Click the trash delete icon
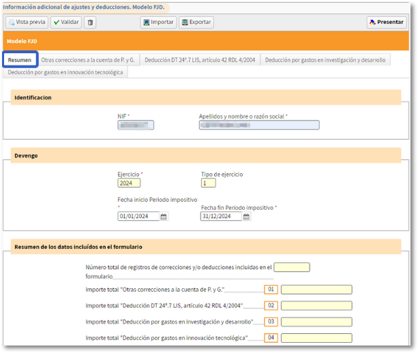Screen dimensions: 418x353 [91, 22]
